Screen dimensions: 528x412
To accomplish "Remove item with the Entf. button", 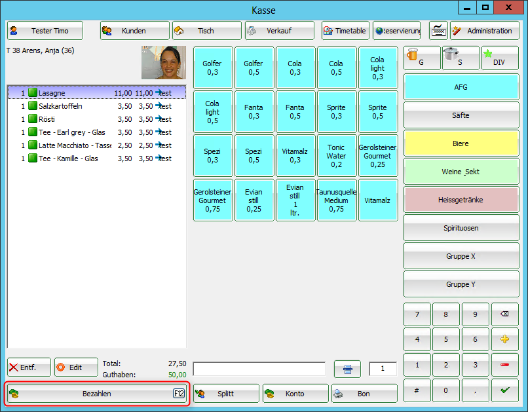I will tap(29, 367).
